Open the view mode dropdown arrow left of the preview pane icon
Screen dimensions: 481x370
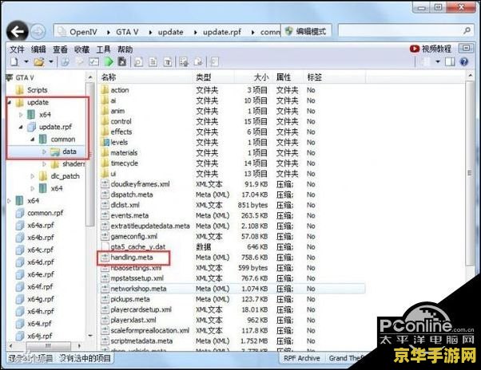(x=437, y=62)
